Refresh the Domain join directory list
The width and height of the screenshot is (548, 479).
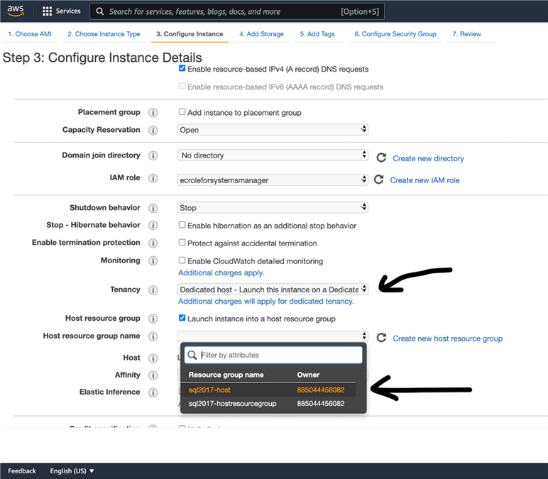coord(381,158)
